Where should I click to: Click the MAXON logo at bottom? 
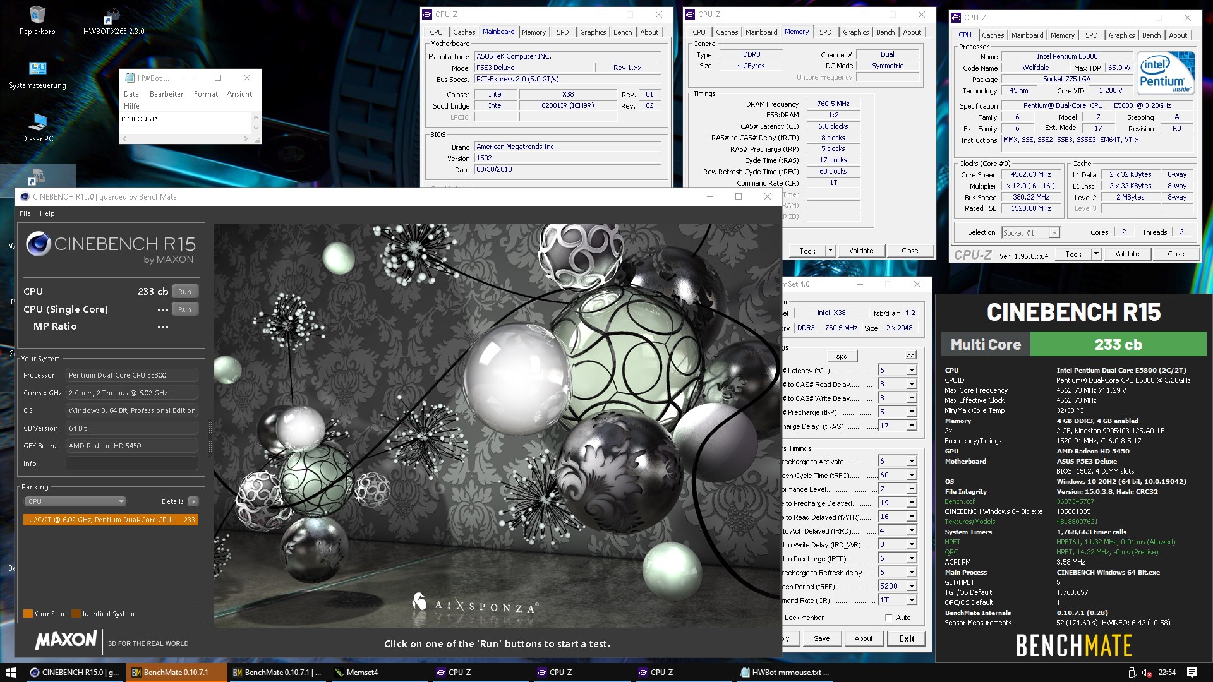66,640
